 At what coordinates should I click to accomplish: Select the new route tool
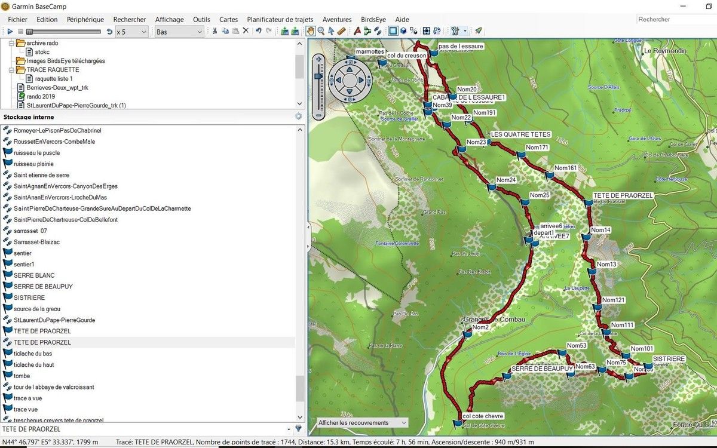(367, 31)
